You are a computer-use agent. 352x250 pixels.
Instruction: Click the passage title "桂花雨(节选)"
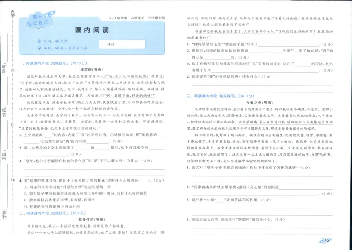tap(92, 70)
